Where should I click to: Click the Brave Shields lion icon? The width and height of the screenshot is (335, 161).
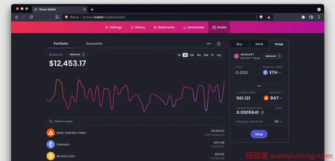[261, 17]
